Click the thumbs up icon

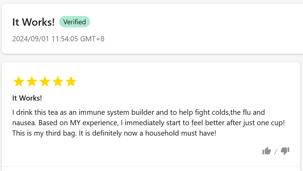point(266,151)
